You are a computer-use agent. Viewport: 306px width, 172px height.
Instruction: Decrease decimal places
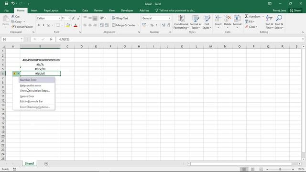tap(169, 25)
